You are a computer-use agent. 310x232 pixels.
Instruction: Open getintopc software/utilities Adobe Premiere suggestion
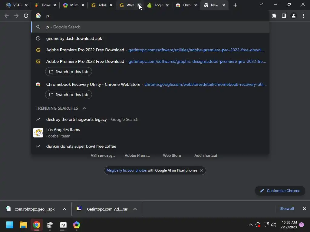pyautogui.click(x=150, y=50)
